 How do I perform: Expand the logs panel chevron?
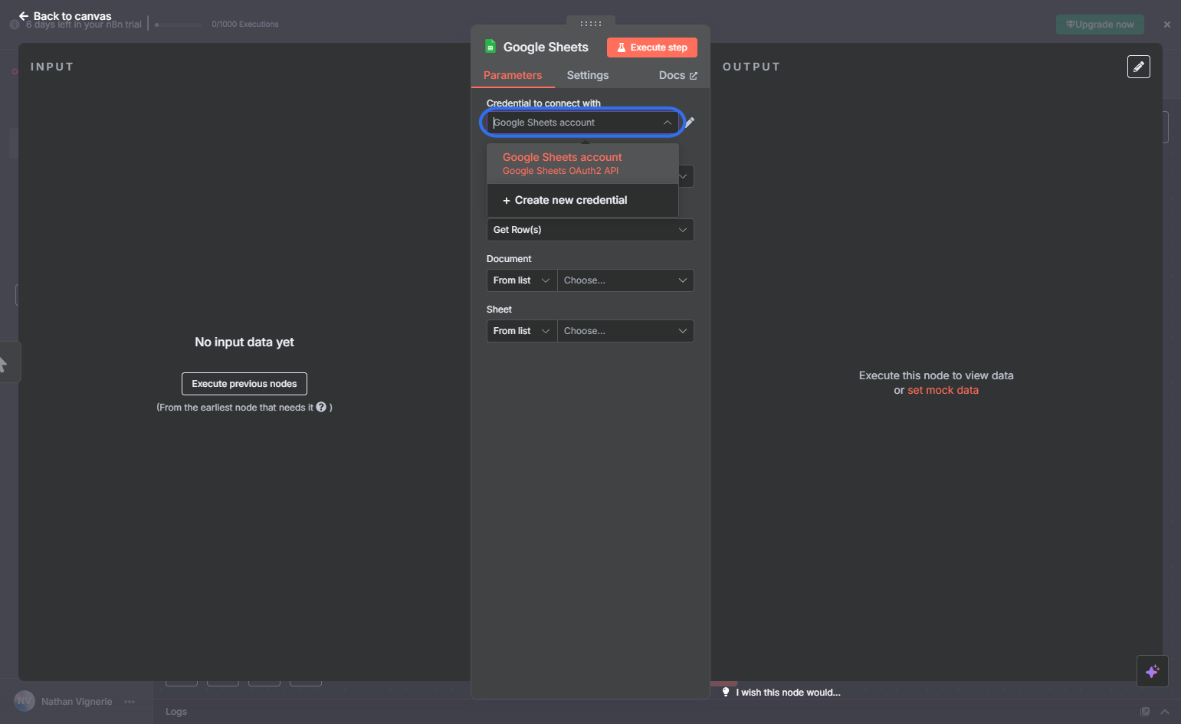[x=1165, y=712]
